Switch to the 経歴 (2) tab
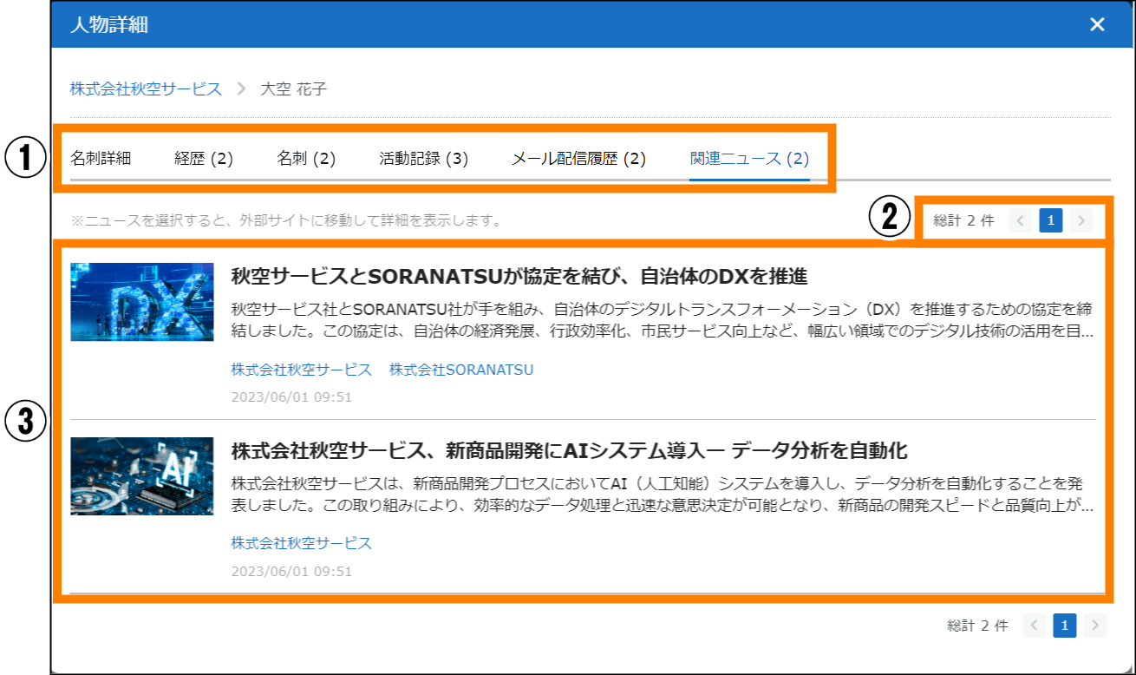This screenshot has height=675, width=1136. tap(204, 159)
